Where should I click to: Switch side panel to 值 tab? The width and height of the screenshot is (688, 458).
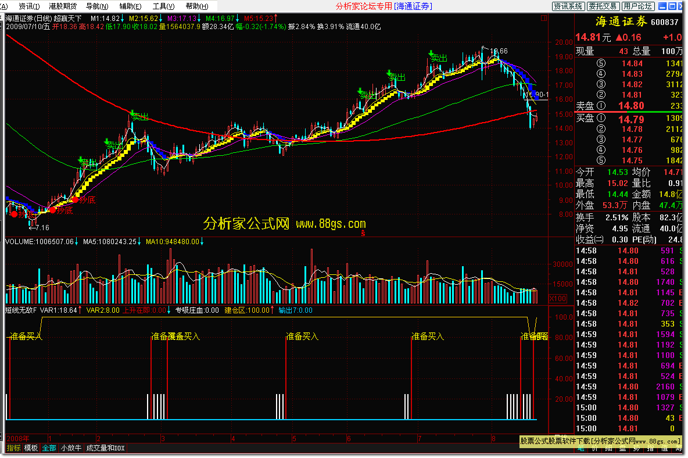[x=665, y=448]
